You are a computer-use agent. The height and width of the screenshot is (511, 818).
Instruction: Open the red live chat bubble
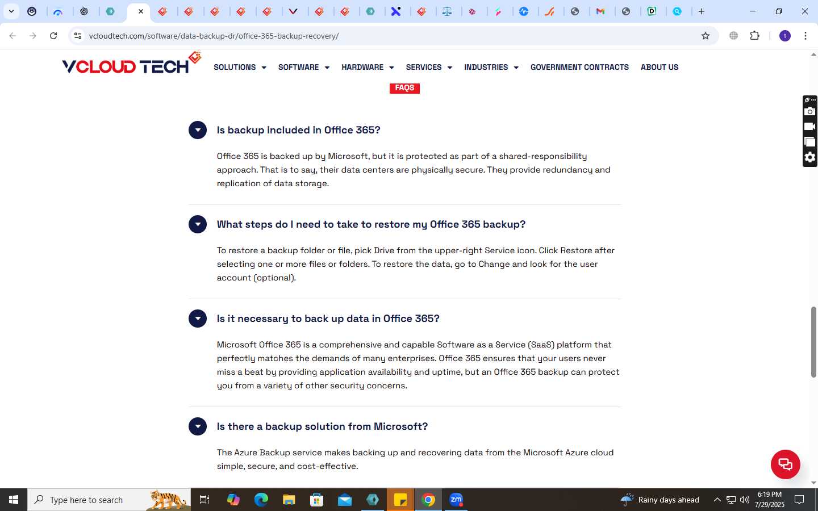(x=785, y=464)
